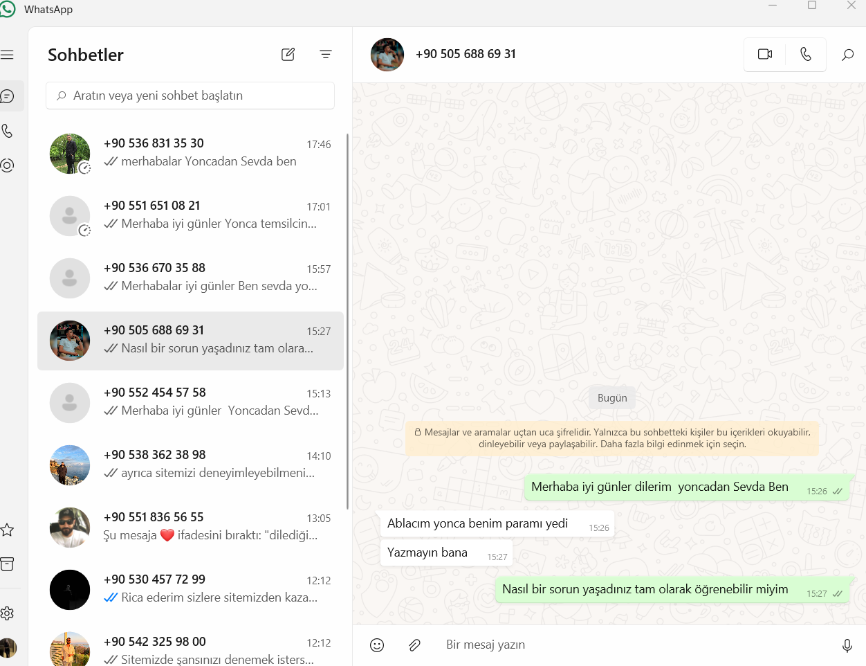Switch to the Calls tab in sidebar
866x666 pixels.
point(8,131)
